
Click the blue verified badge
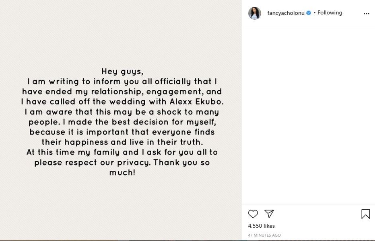point(309,13)
